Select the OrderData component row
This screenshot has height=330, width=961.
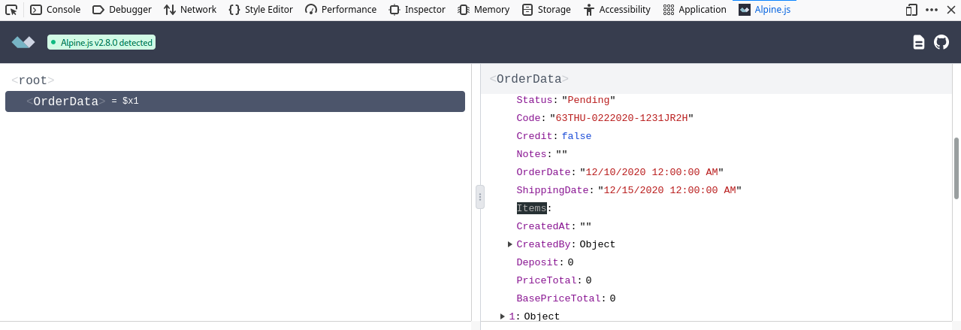tap(235, 101)
